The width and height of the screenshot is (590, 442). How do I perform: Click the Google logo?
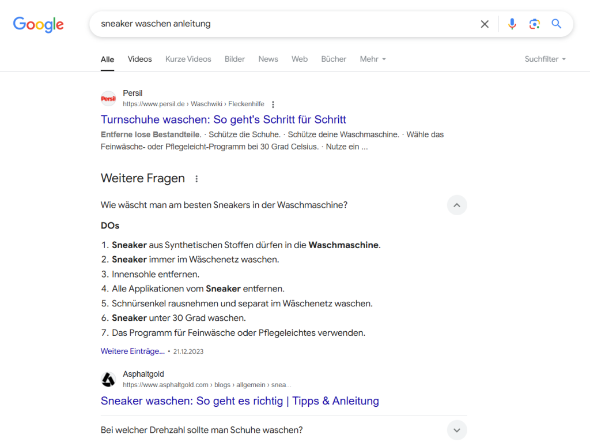tap(39, 24)
